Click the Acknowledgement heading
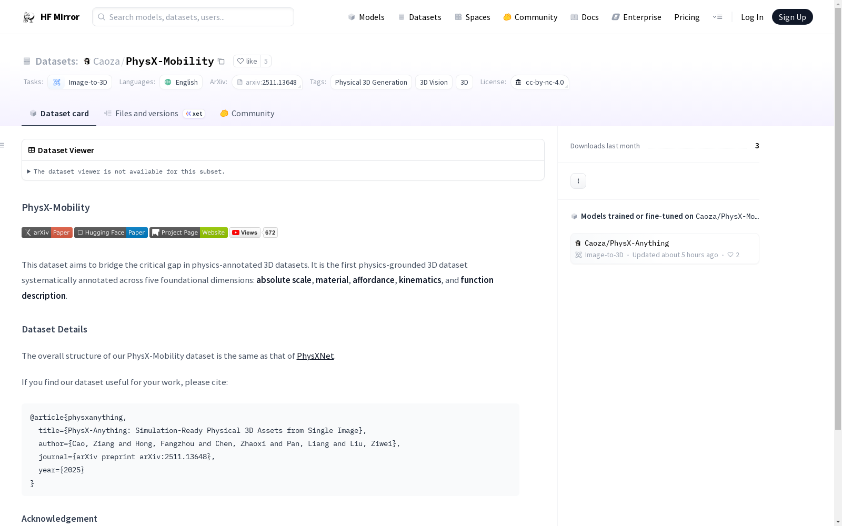The height and width of the screenshot is (526, 842). coord(59,519)
